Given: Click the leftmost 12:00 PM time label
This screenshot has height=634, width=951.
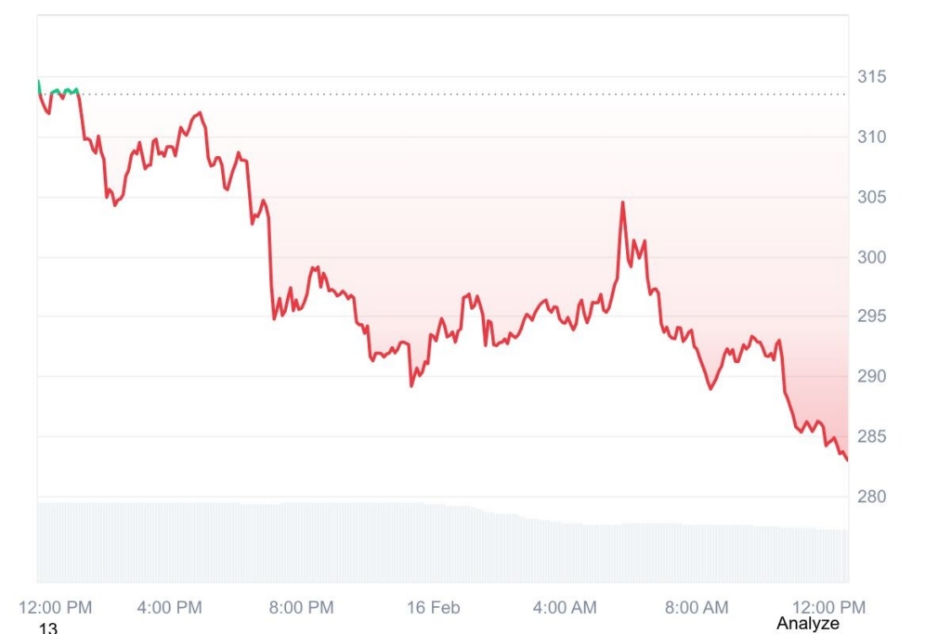Looking at the screenshot, I should (x=56, y=608).
